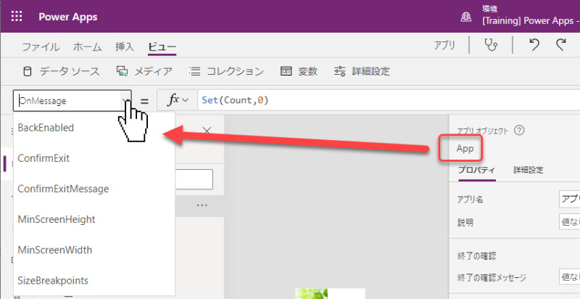Click the 説明 input field

tap(570, 222)
